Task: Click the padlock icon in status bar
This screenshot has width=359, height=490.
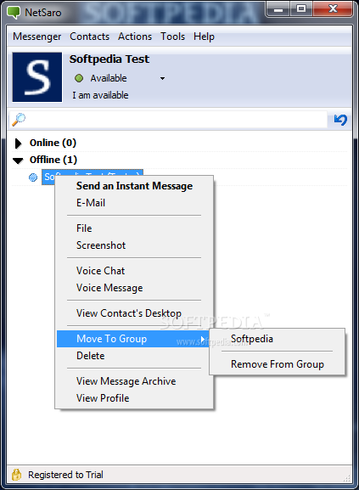Action: 16,475
